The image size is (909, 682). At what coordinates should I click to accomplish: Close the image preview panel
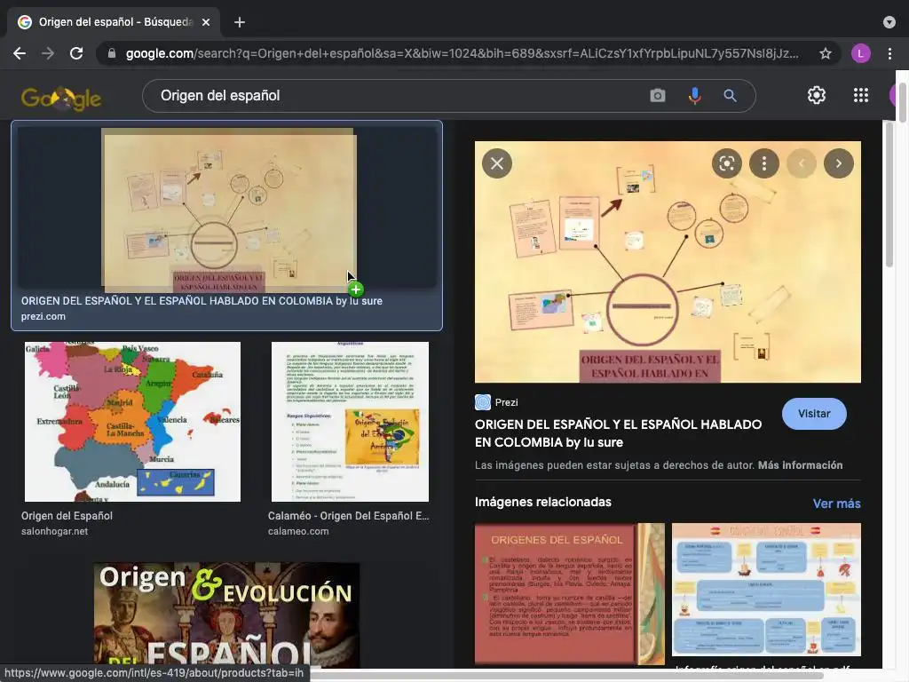click(497, 163)
